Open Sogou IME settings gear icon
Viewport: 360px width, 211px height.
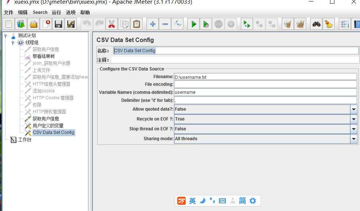click(x=253, y=201)
